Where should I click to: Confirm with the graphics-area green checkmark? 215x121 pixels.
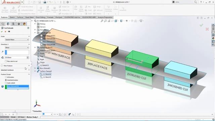pyautogui.click(x=201, y=25)
